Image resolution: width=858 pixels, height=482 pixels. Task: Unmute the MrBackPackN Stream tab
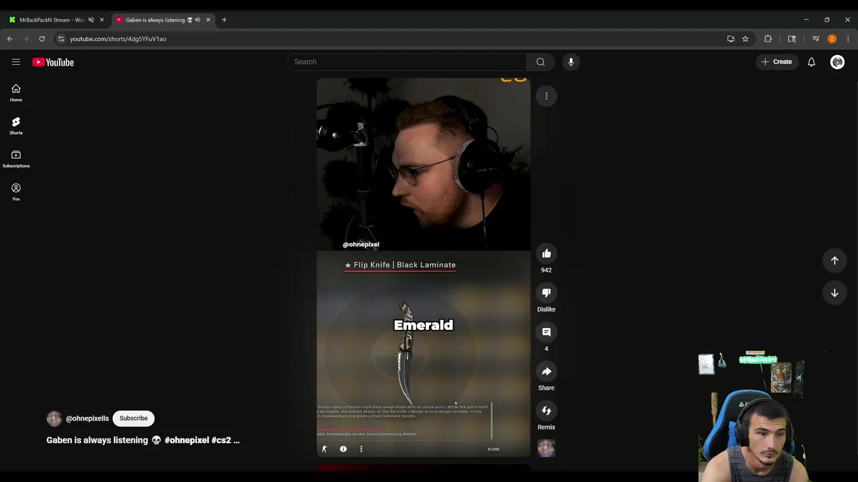(91, 20)
